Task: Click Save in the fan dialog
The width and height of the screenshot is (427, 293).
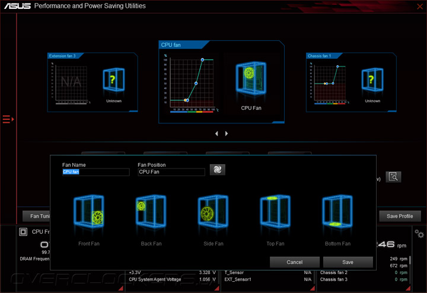Action: [x=348, y=262]
